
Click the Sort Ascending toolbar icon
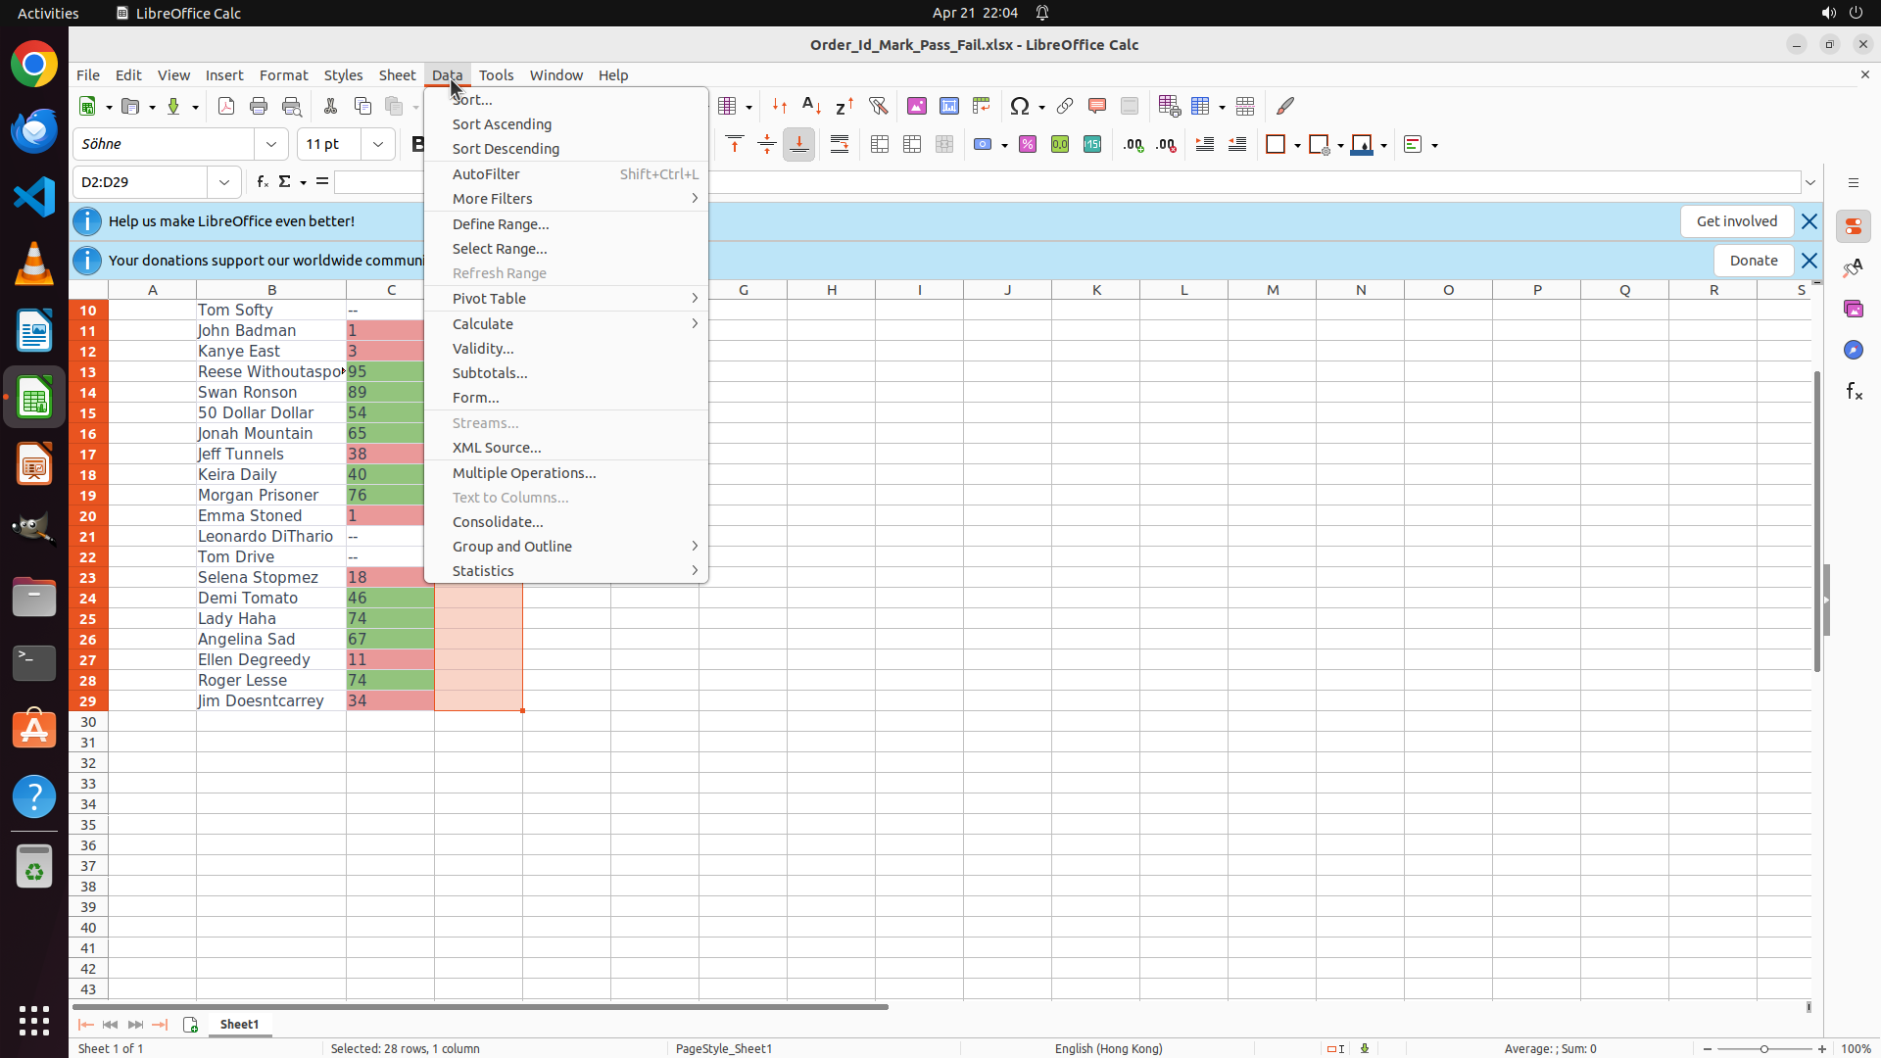(812, 106)
